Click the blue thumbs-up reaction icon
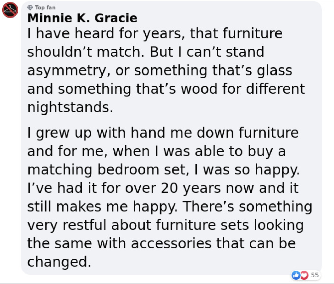The height and width of the screenshot is (284, 334). 296,275
